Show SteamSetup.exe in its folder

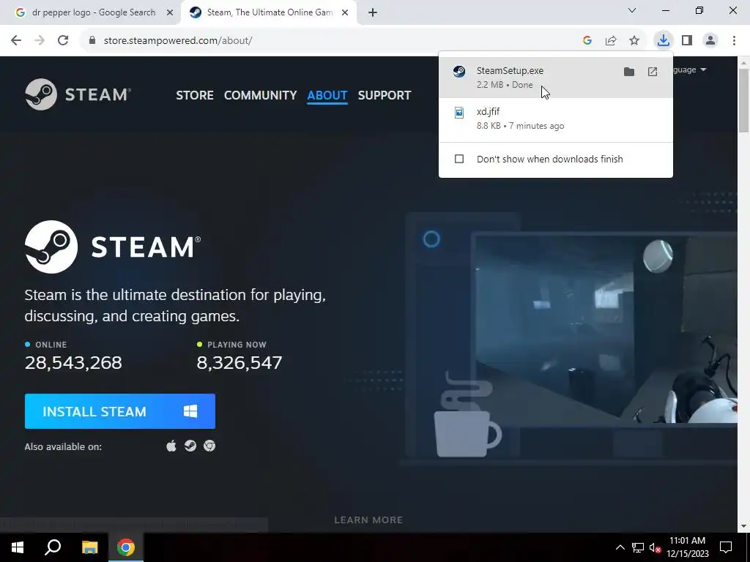[629, 72]
